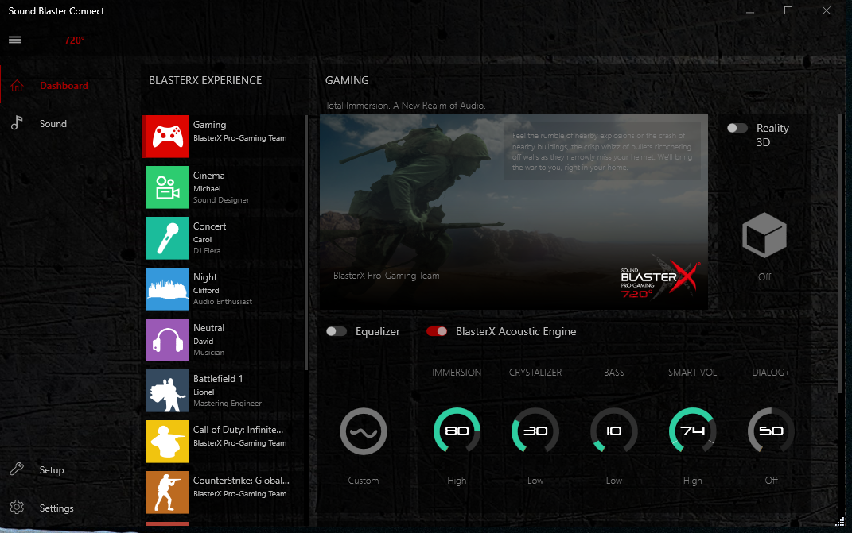Click the Custom label under equalizer

click(x=364, y=481)
